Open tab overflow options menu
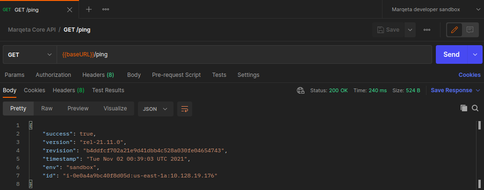Image resolution: width=484 pixels, height=190 pixels. tap(106, 9)
